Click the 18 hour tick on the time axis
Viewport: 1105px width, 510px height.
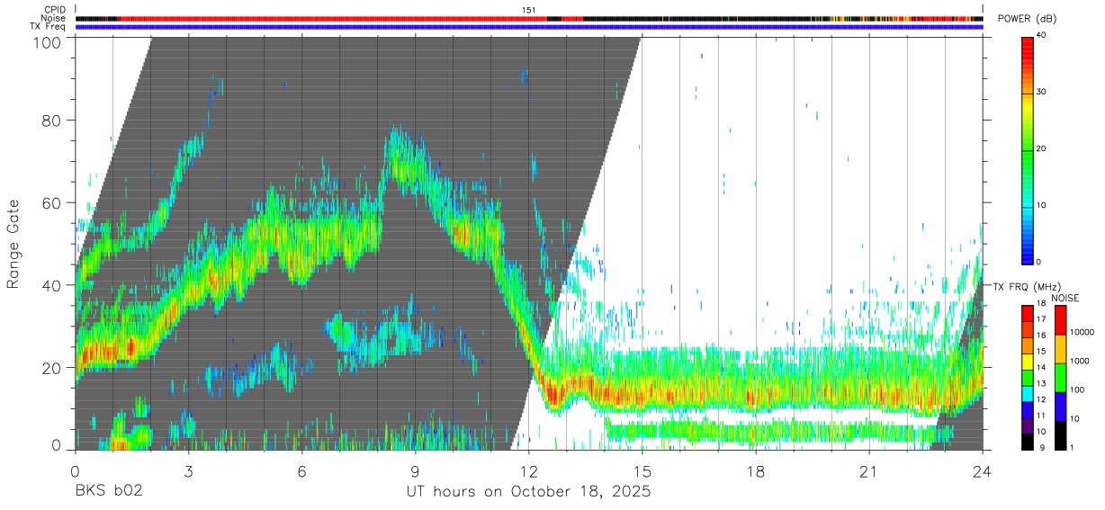[756, 470]
